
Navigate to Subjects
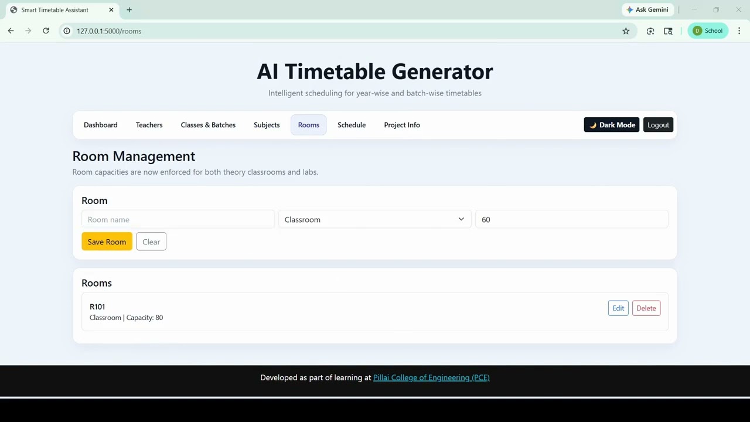tap(267, 125)
